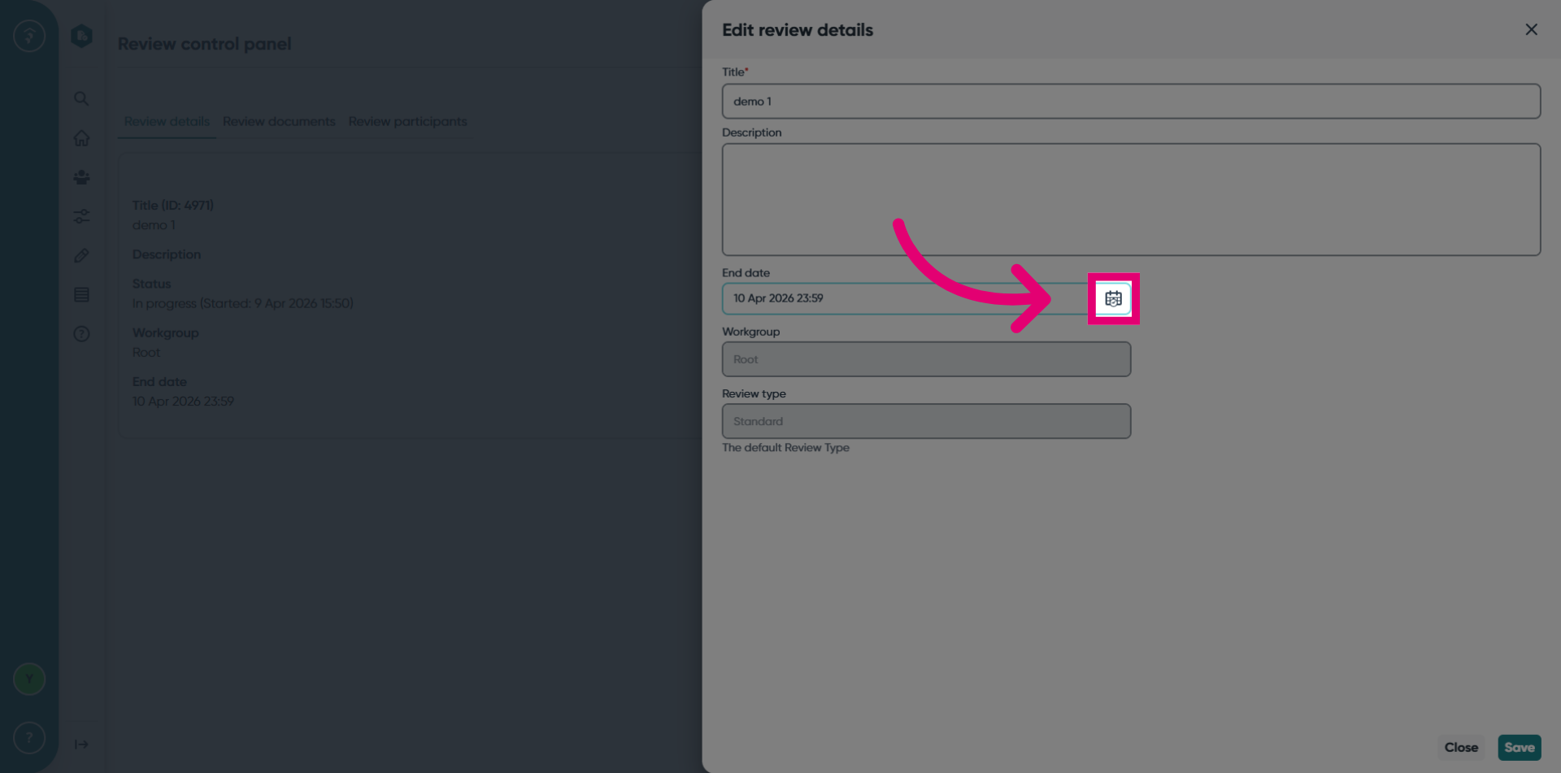Screen dimensions: 1561x773
Task: Click '10 Apr 2026 23:59' in background panel
Action: (183, 402)
